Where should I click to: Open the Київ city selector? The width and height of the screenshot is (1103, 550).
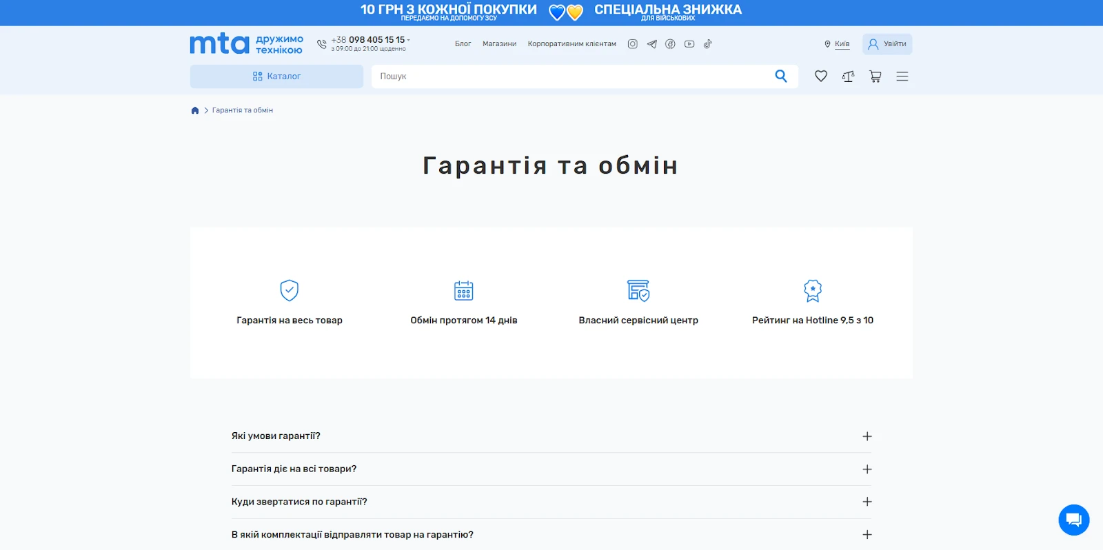(842, 44)
